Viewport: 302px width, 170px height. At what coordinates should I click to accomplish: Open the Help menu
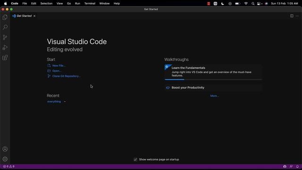[117, 3]
